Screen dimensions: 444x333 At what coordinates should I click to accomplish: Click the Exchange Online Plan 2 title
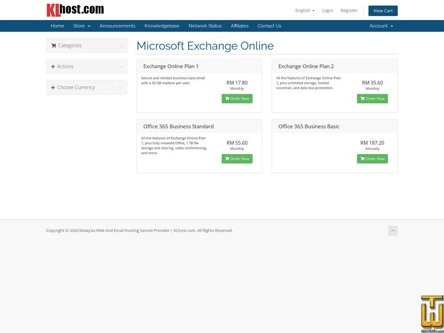click(x=306, y=66)
